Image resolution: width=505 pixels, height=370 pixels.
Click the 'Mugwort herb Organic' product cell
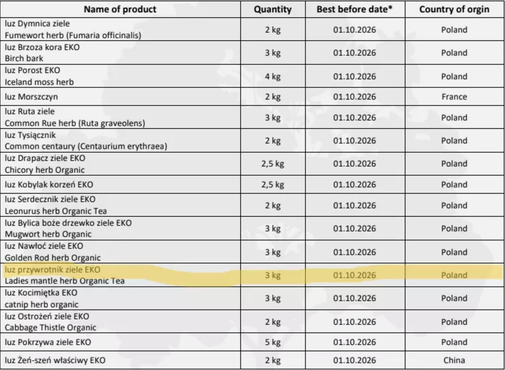[x=120, y=228]
